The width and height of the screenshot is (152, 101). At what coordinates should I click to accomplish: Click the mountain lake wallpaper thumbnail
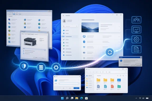click(90, 27)
